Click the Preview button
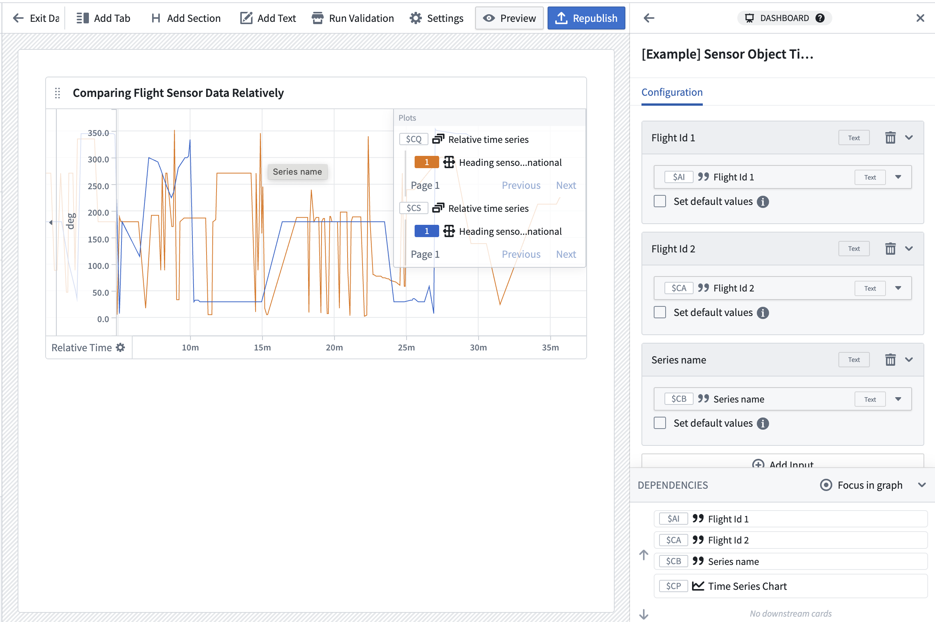 (509, 18)
